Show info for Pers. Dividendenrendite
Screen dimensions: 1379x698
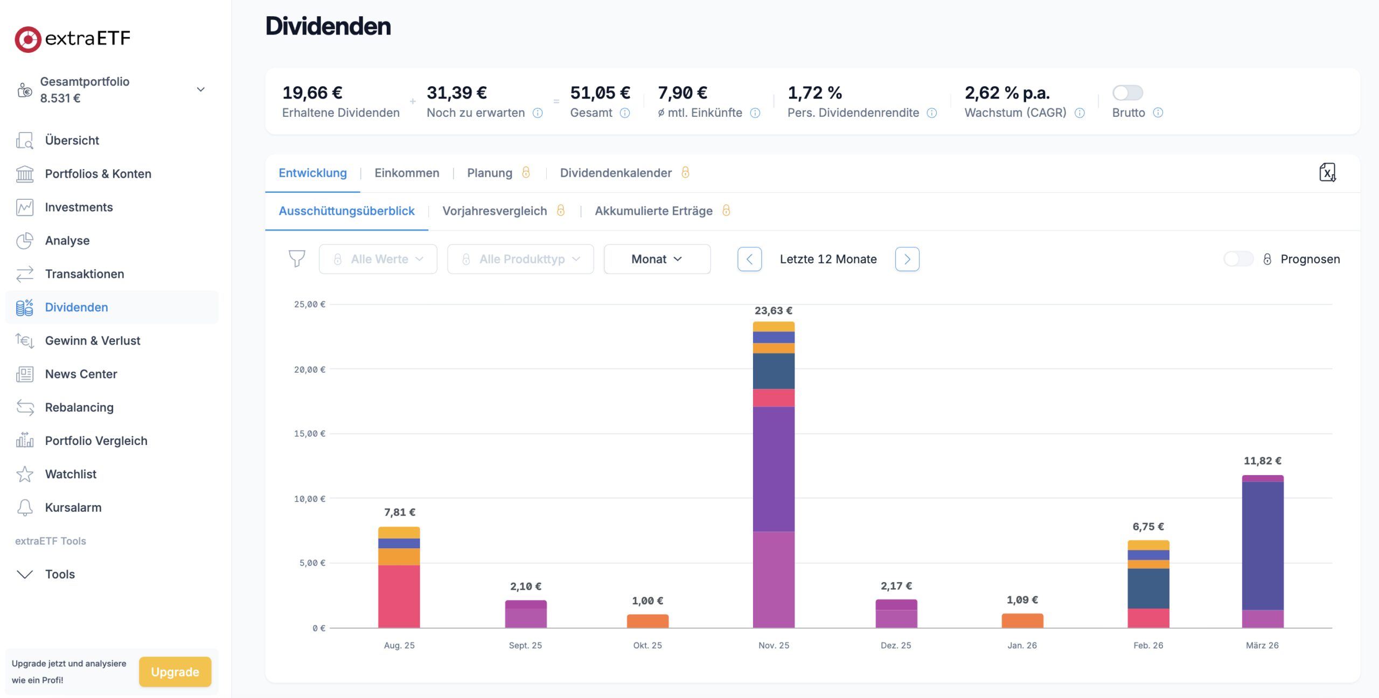(x=932, y=113)
